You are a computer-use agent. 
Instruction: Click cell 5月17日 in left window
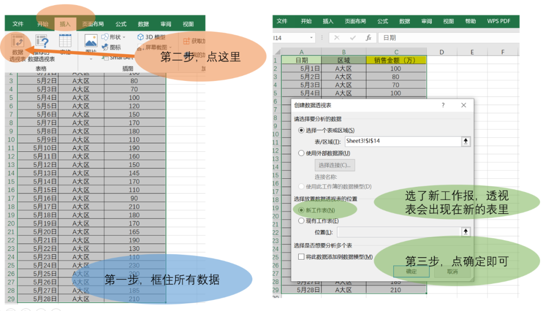38,206
